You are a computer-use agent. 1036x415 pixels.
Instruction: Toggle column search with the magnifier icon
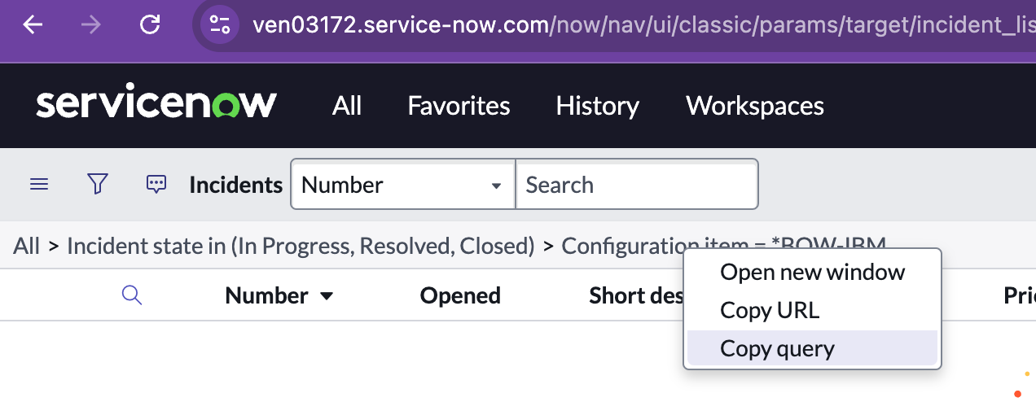(x=132, y=295)
